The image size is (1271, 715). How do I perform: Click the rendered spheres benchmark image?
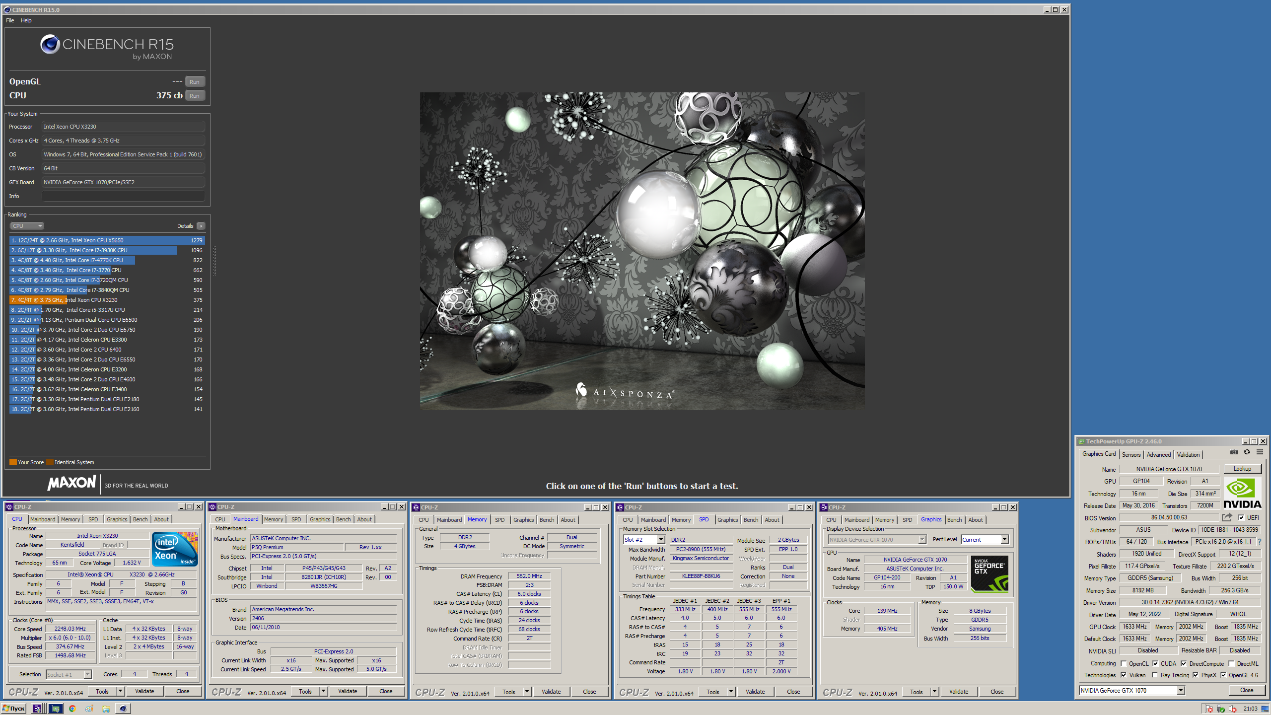[642, 251]
